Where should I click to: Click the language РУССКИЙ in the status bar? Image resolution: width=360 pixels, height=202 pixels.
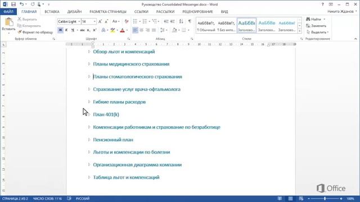[83, 199]
